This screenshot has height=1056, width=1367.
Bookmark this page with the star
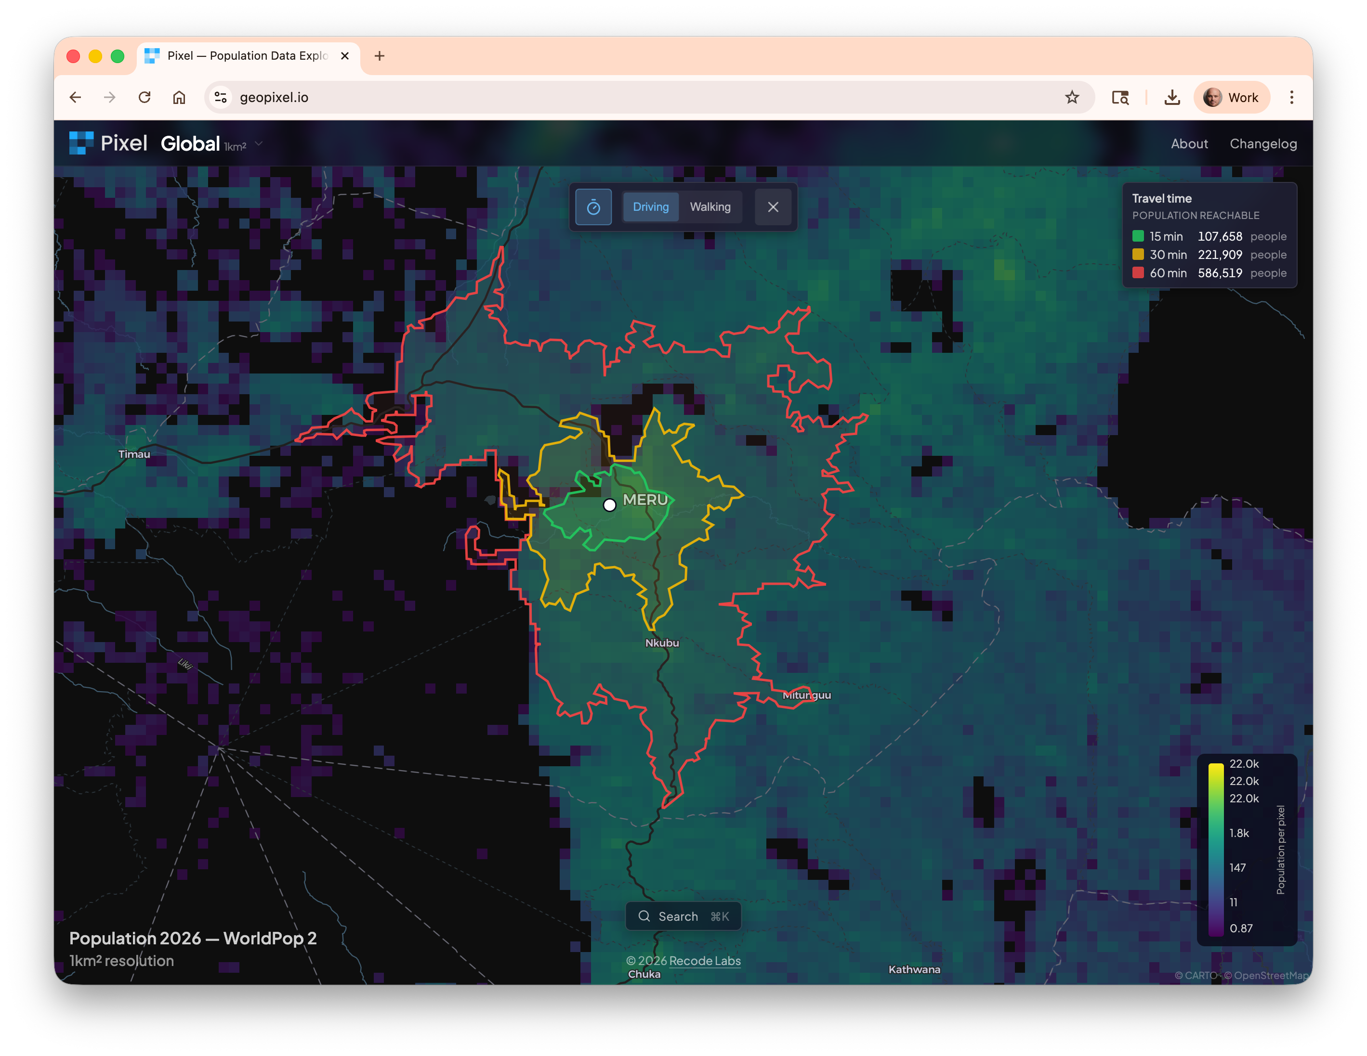1072,97
